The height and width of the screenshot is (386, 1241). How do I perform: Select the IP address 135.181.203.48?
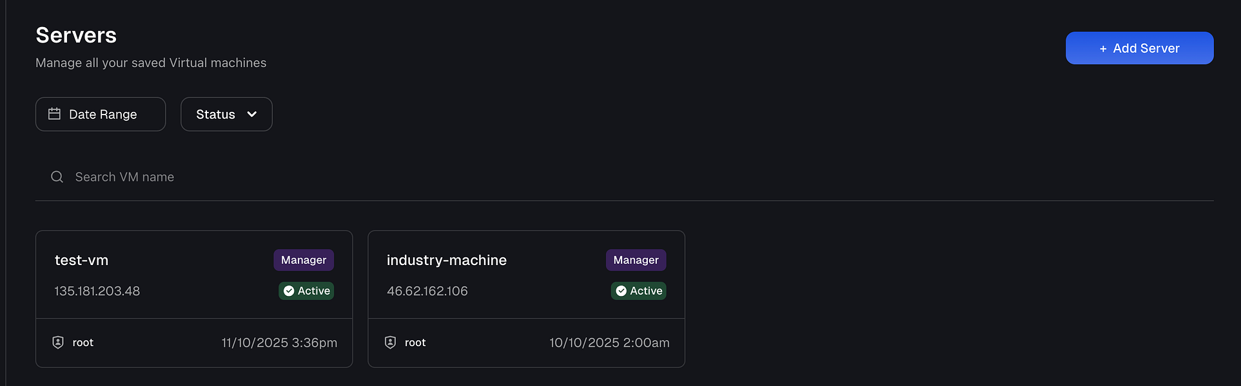[97, 291]
